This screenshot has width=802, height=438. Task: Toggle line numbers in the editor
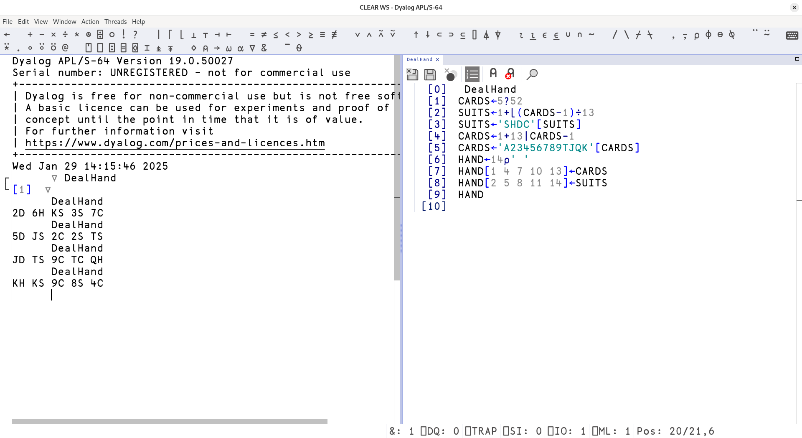pyautogui.click(x=472, y=74)
